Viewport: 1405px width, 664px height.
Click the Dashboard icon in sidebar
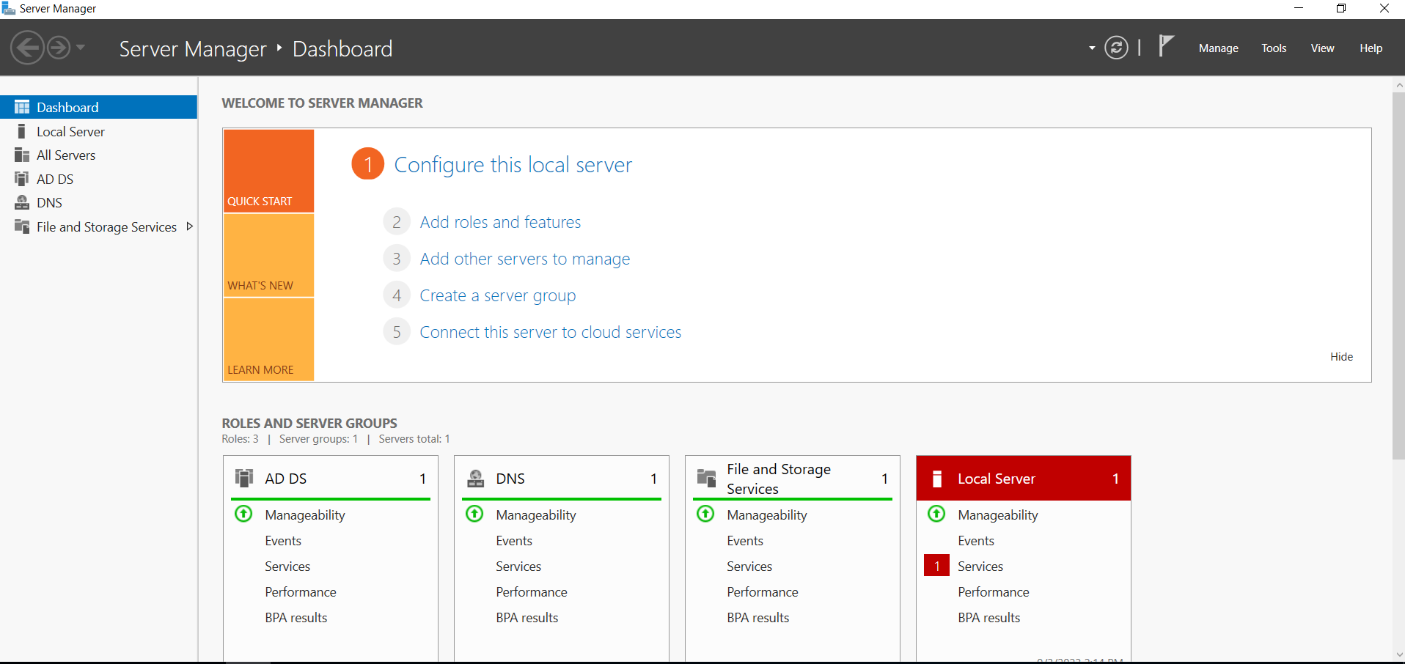[x=22, y=107]
